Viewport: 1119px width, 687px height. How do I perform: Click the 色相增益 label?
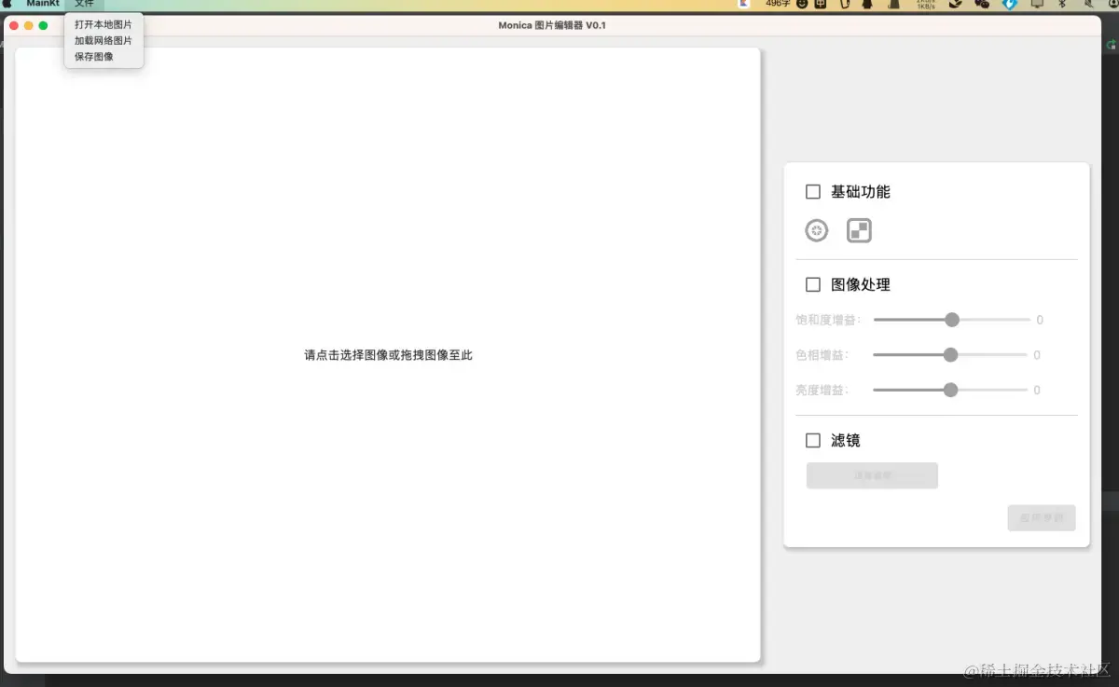(822, 355)
